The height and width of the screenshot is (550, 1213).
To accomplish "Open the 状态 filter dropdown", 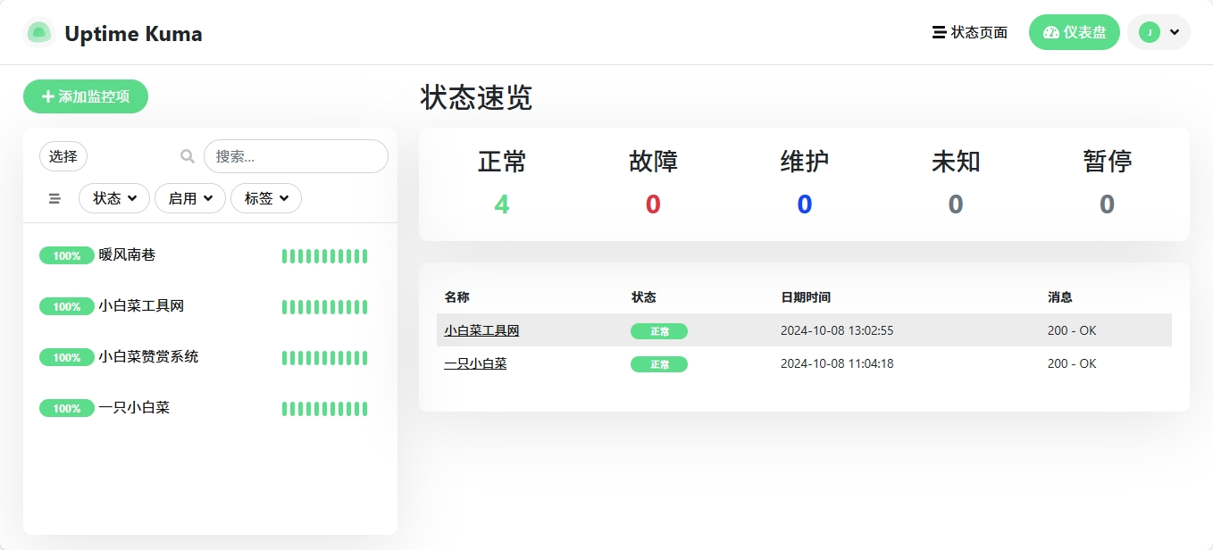I will coord(113,198).
